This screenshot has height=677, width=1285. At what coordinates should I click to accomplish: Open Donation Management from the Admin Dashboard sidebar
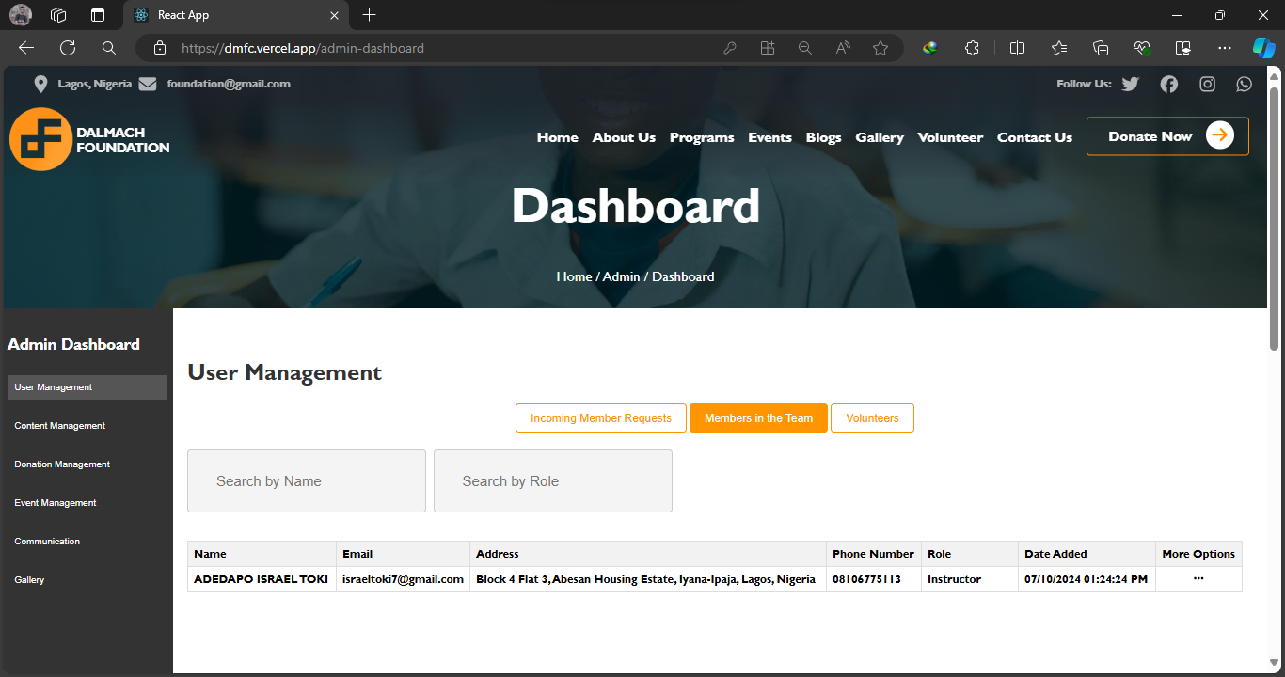tap(61, 464)
